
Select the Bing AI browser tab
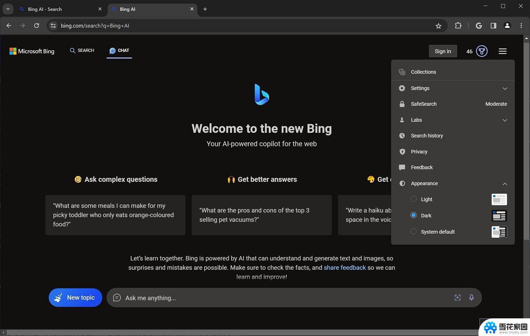pyautogui.click(x=153, y=9)
